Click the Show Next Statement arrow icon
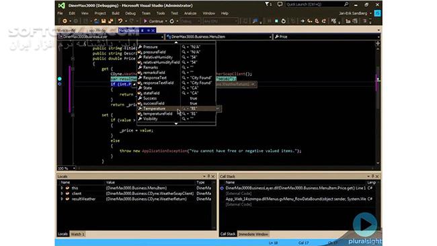The height and width of the screenshot is (246, 437). coord(303,22)
